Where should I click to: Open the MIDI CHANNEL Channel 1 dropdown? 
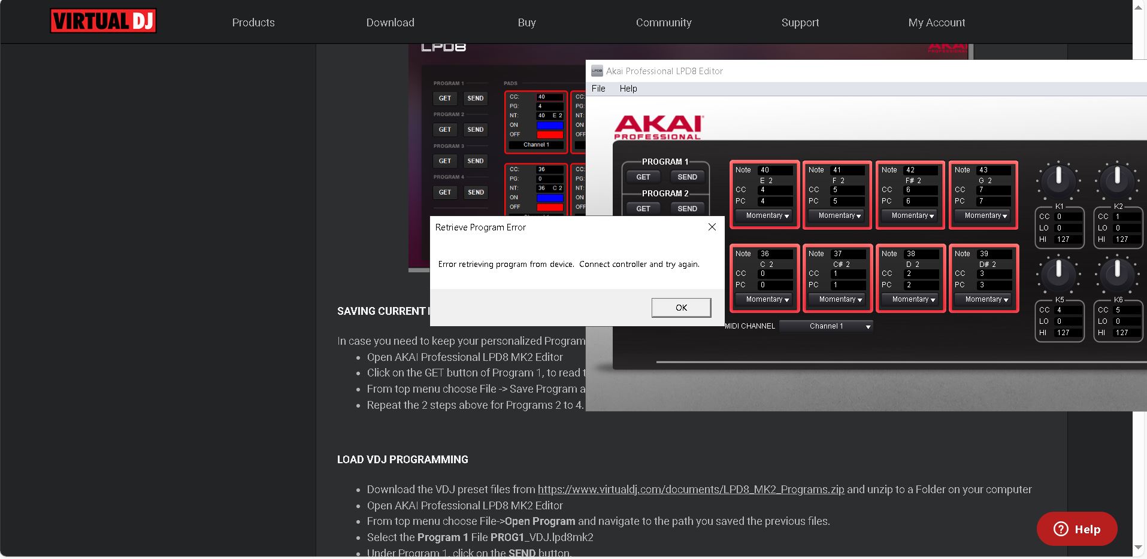point(826,326)
